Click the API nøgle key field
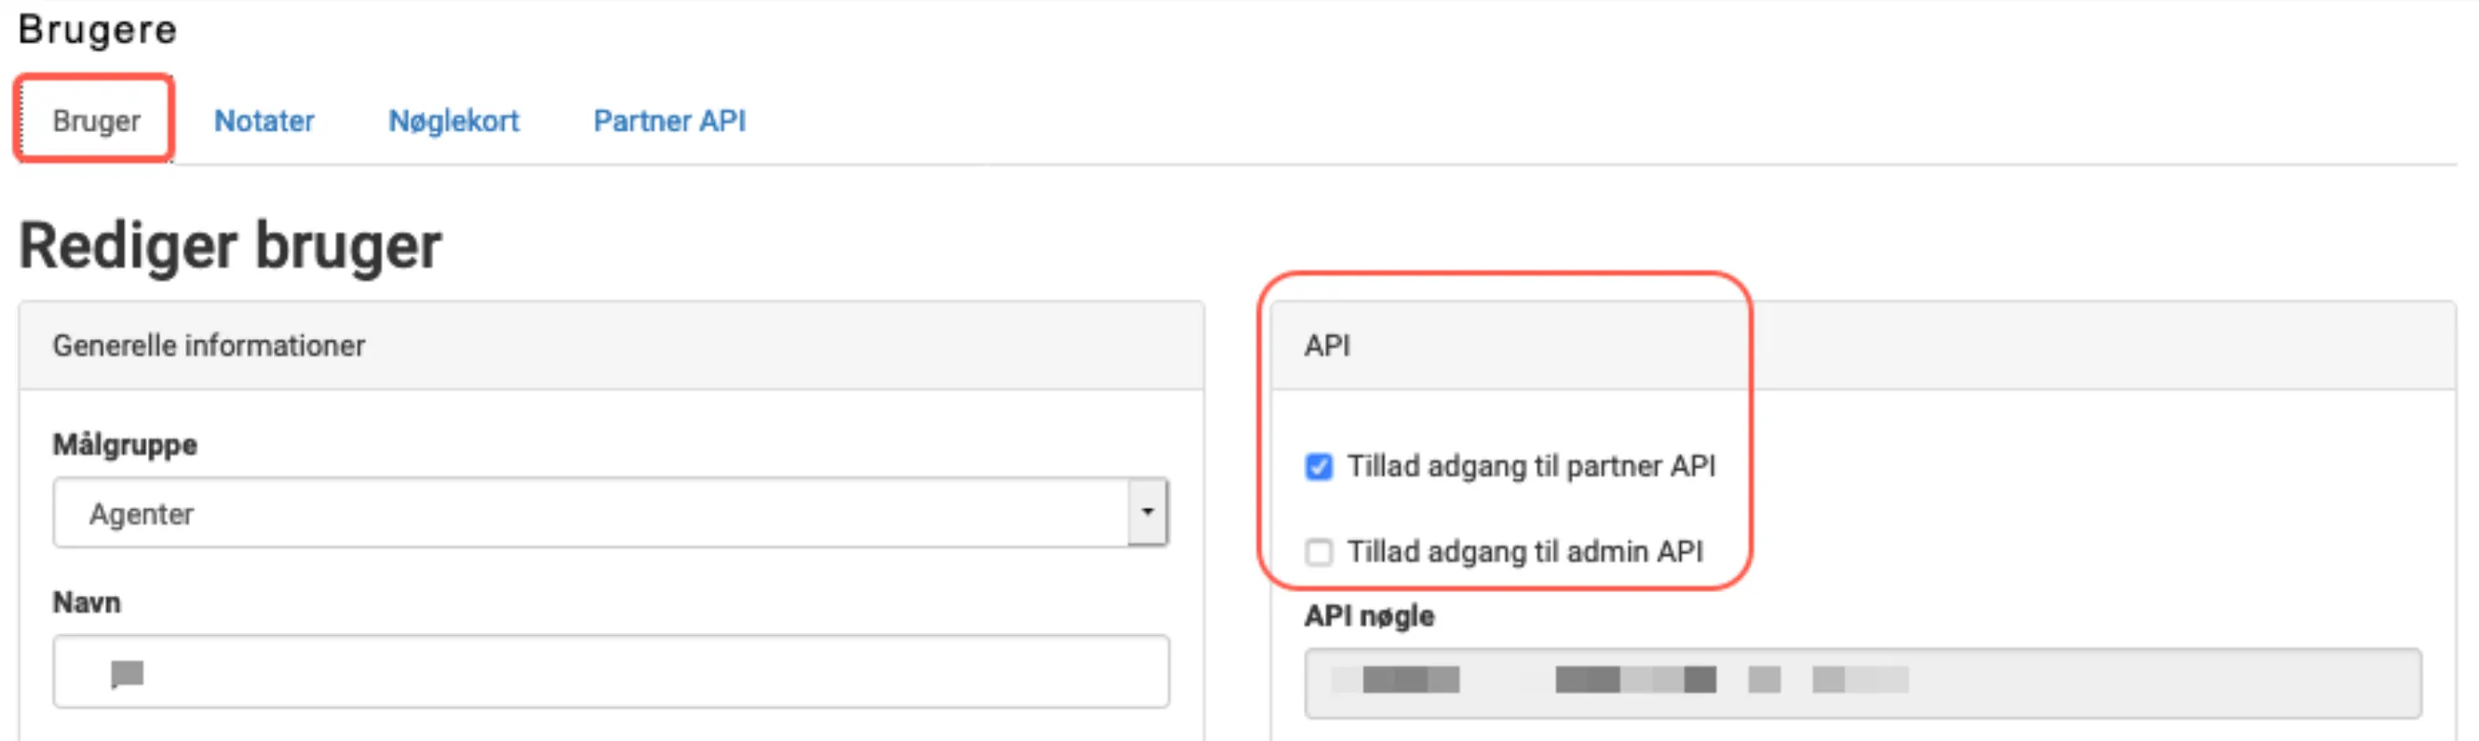Image resolution: width=2479 pixels, height=741 pixels. coord(1862,682)
